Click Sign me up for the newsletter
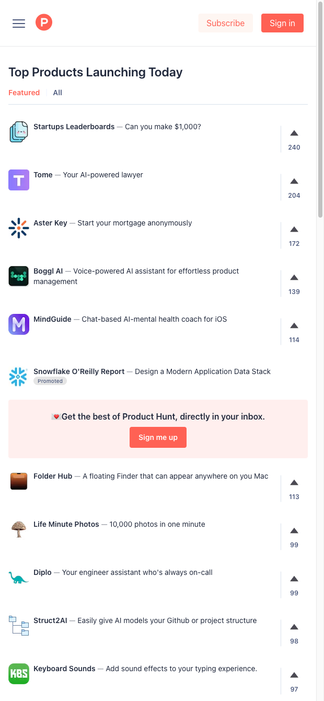This screenshot has height=701, width=324. click(x=158, y=437)
